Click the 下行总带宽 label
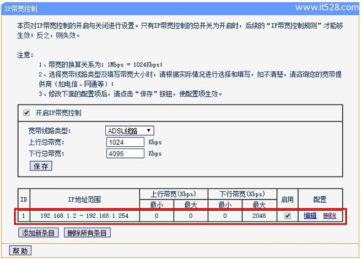 tap(46, 153)
